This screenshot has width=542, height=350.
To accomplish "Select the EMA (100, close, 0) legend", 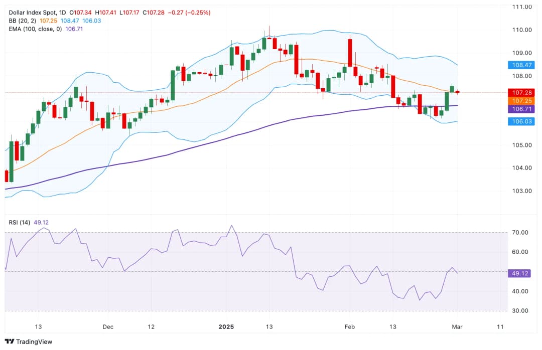I will pos(35,30).
